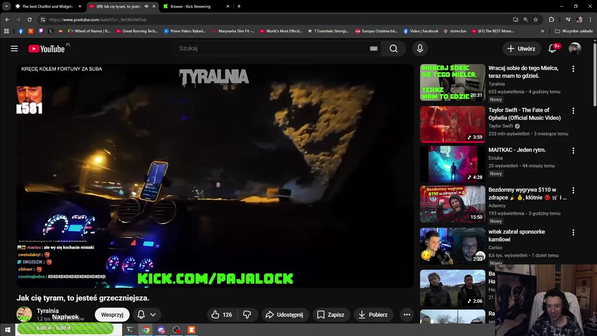Open options for MAITKAC video
Image resolution: width=597 pixels, height=336 pixels.
(573, 150)
